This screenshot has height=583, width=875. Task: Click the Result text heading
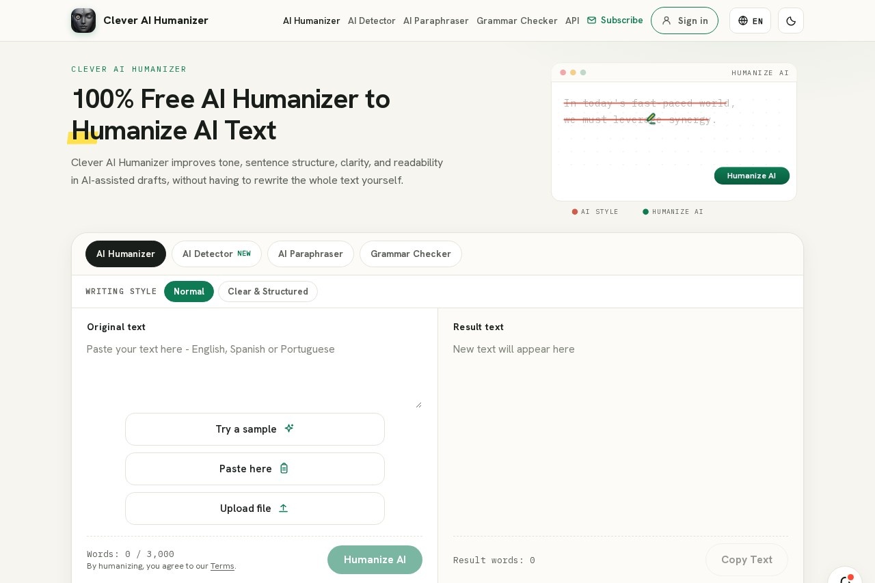click(479, 327)
